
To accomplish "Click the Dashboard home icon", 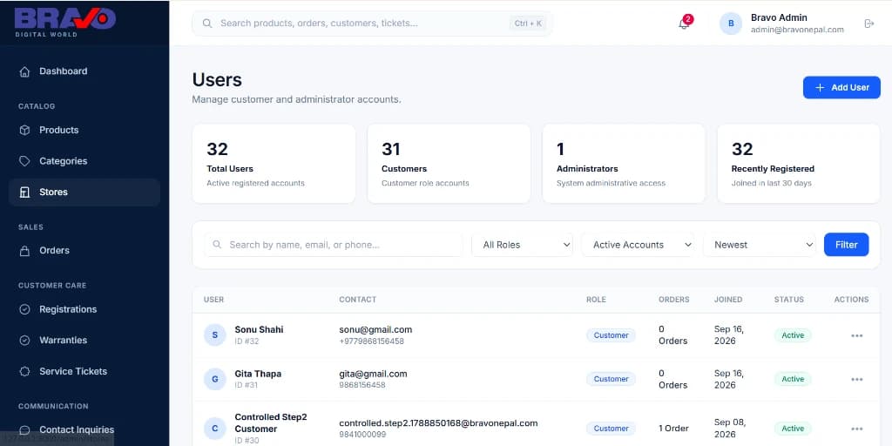I will click(x=24, y=71).
